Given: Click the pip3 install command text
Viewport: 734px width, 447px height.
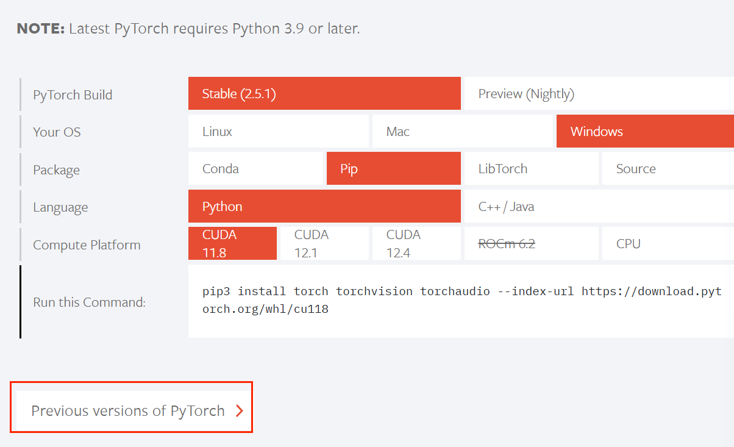Looking at the screenshot, I should (x=461, y=300).
